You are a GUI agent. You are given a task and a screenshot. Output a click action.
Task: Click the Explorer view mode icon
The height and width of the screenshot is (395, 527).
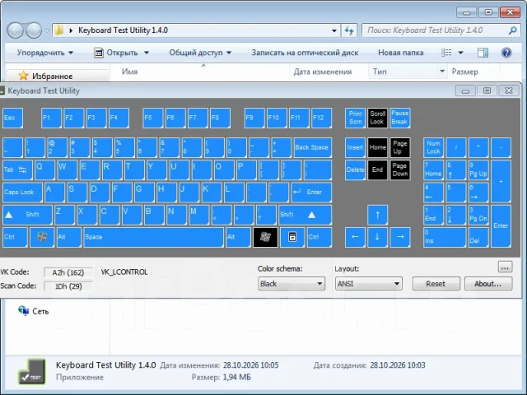(446, 53)
